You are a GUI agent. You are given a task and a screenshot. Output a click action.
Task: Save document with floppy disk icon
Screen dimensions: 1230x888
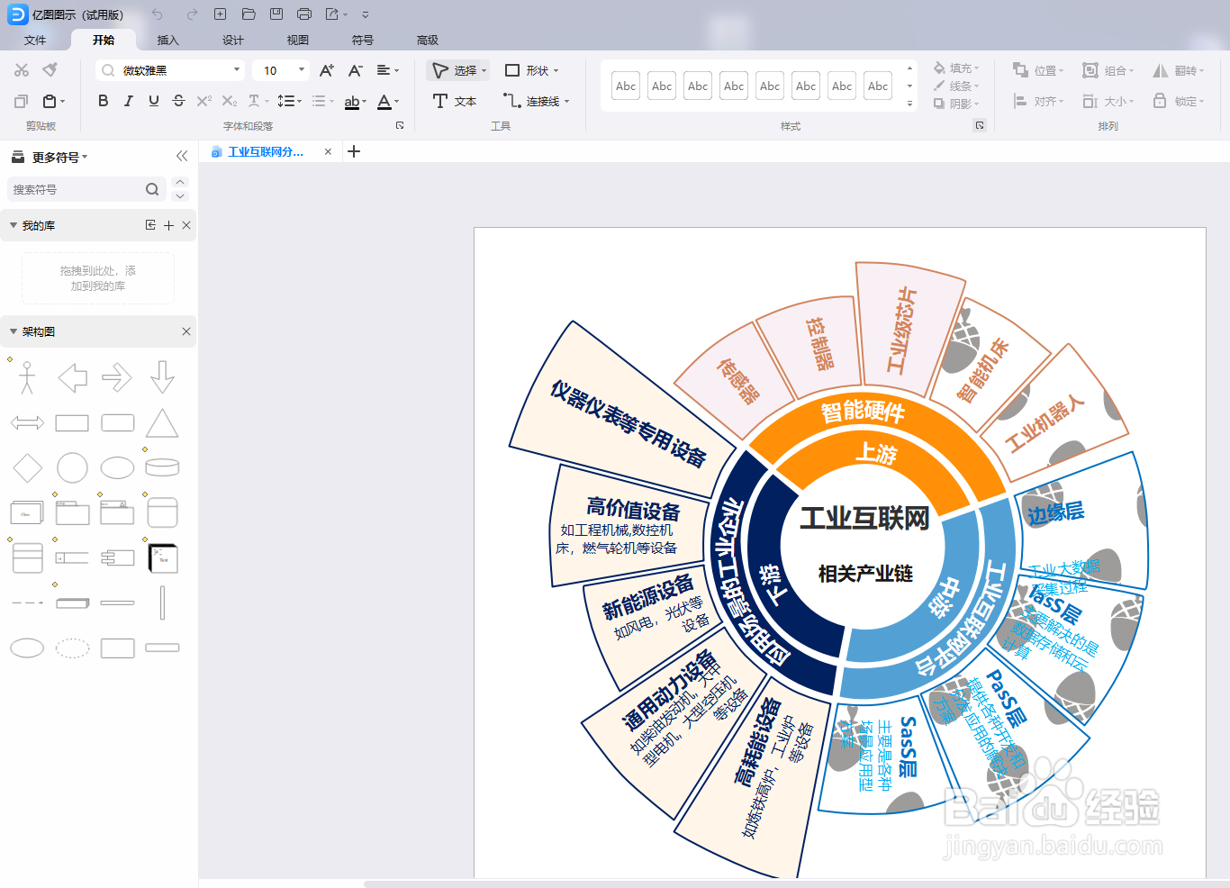(276, 14)
